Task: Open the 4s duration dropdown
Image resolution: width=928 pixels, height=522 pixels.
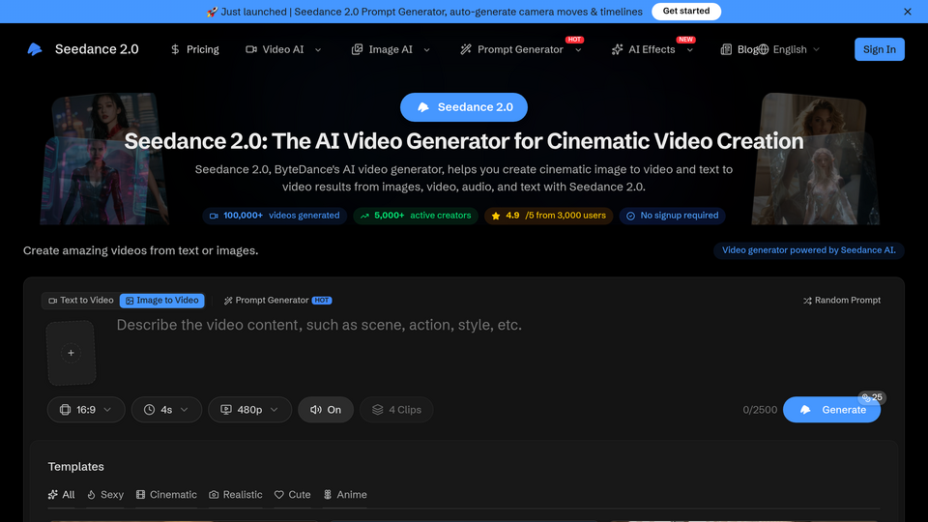Action: [x=166, y=410]
